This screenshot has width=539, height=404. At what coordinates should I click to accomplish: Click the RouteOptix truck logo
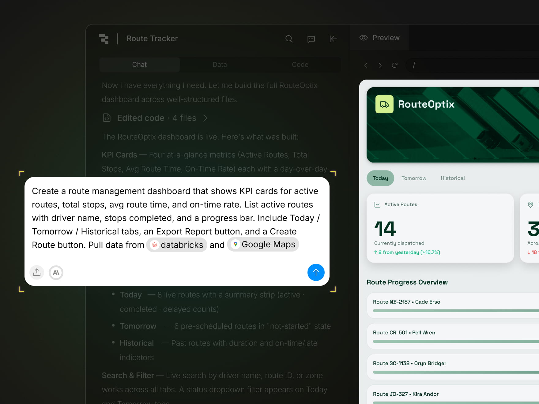(384, 104)
